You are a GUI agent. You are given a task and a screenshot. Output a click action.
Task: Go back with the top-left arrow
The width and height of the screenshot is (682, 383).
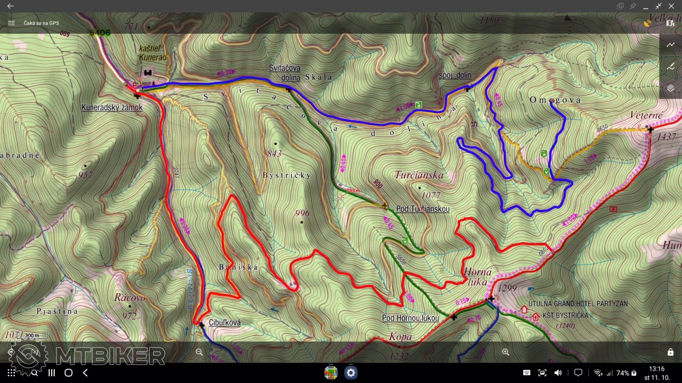click(11, 6)
